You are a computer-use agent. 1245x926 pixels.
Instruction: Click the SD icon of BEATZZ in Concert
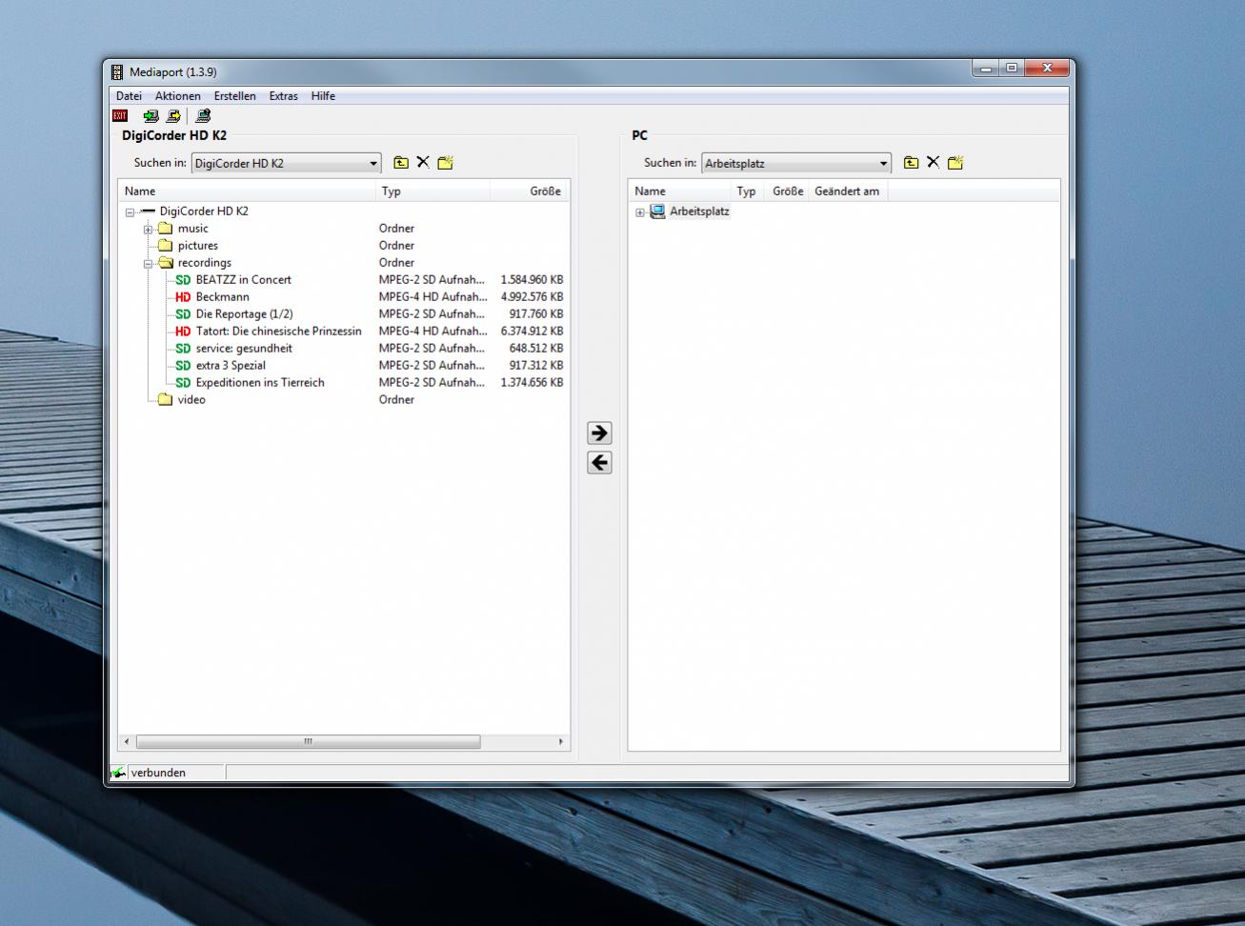tap(183, 280)
